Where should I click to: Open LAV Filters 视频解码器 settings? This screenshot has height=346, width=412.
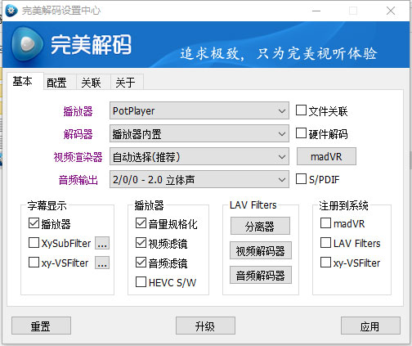point(261,250)
